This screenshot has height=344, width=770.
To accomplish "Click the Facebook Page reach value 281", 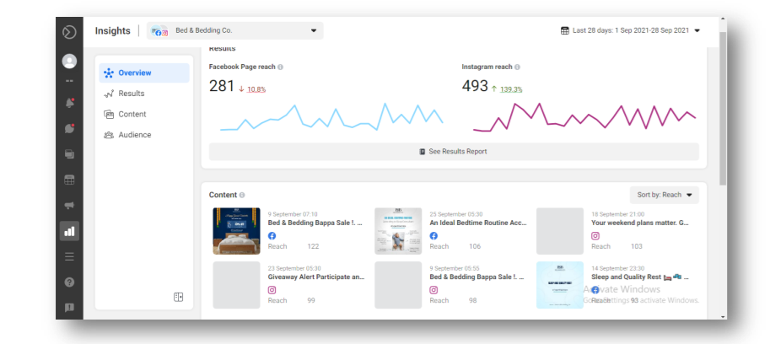I will point(222,86).
